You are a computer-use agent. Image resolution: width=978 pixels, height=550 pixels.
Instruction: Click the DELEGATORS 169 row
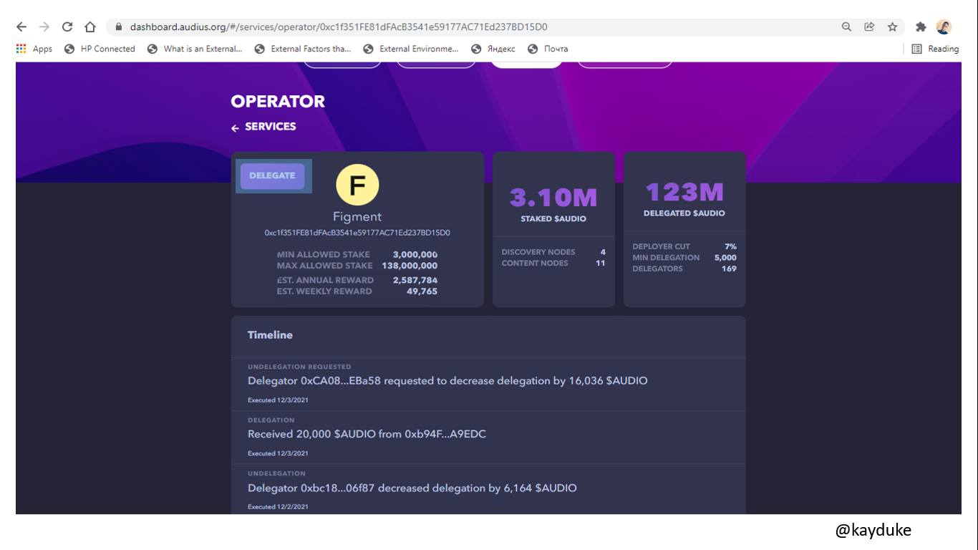click(684, 269)
